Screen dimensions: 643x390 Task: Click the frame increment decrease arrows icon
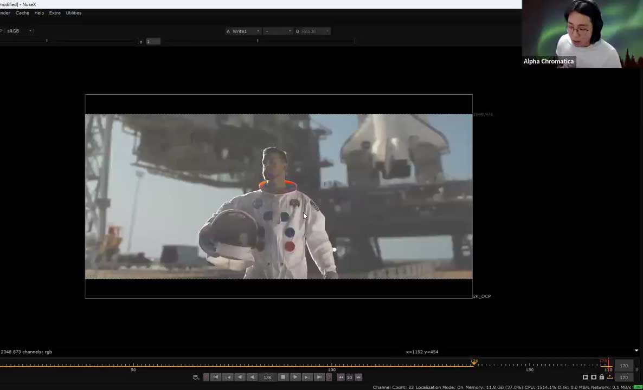(341, 378)
